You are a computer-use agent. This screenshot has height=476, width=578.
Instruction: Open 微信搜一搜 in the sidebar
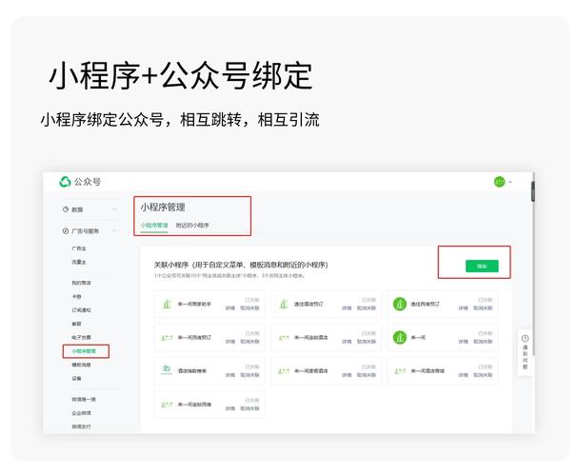84,400
